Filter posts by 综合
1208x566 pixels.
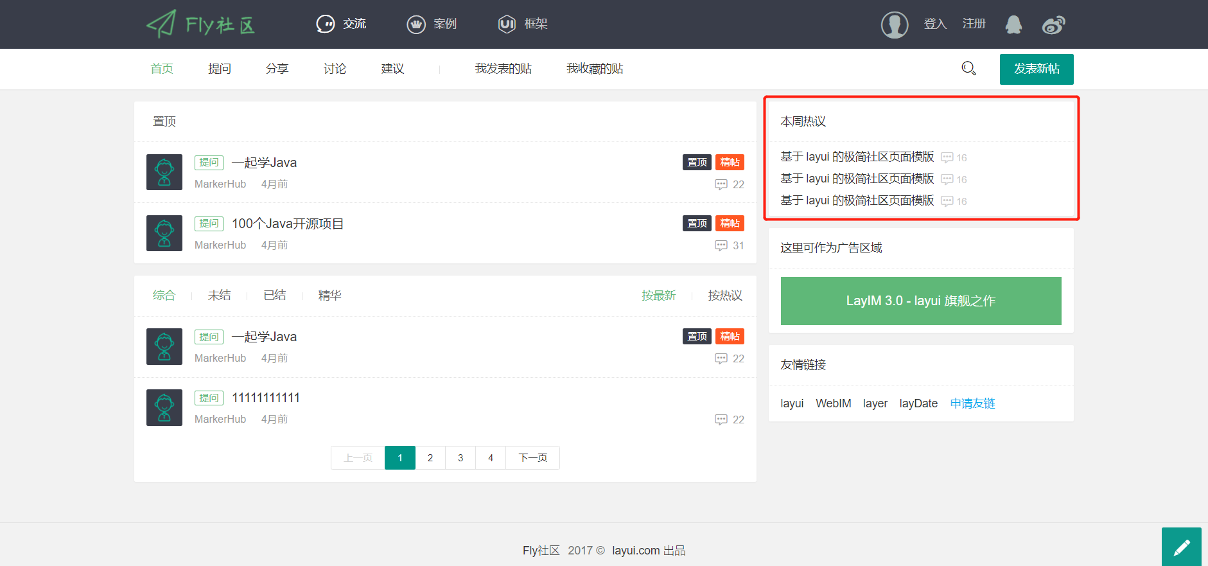tap(164, 296)
